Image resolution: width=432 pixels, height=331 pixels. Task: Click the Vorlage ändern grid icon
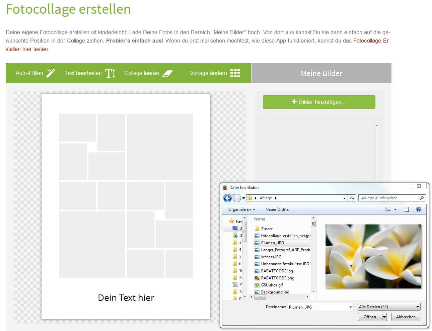235,73
